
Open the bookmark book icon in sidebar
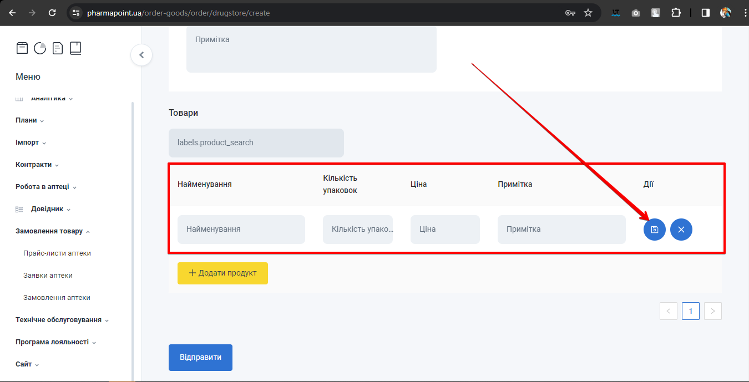click(75, 48)
